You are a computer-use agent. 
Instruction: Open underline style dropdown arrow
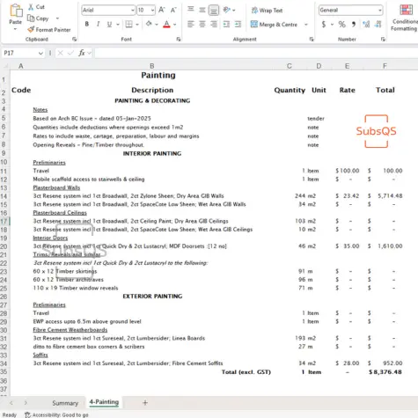(x=118, y=25)
